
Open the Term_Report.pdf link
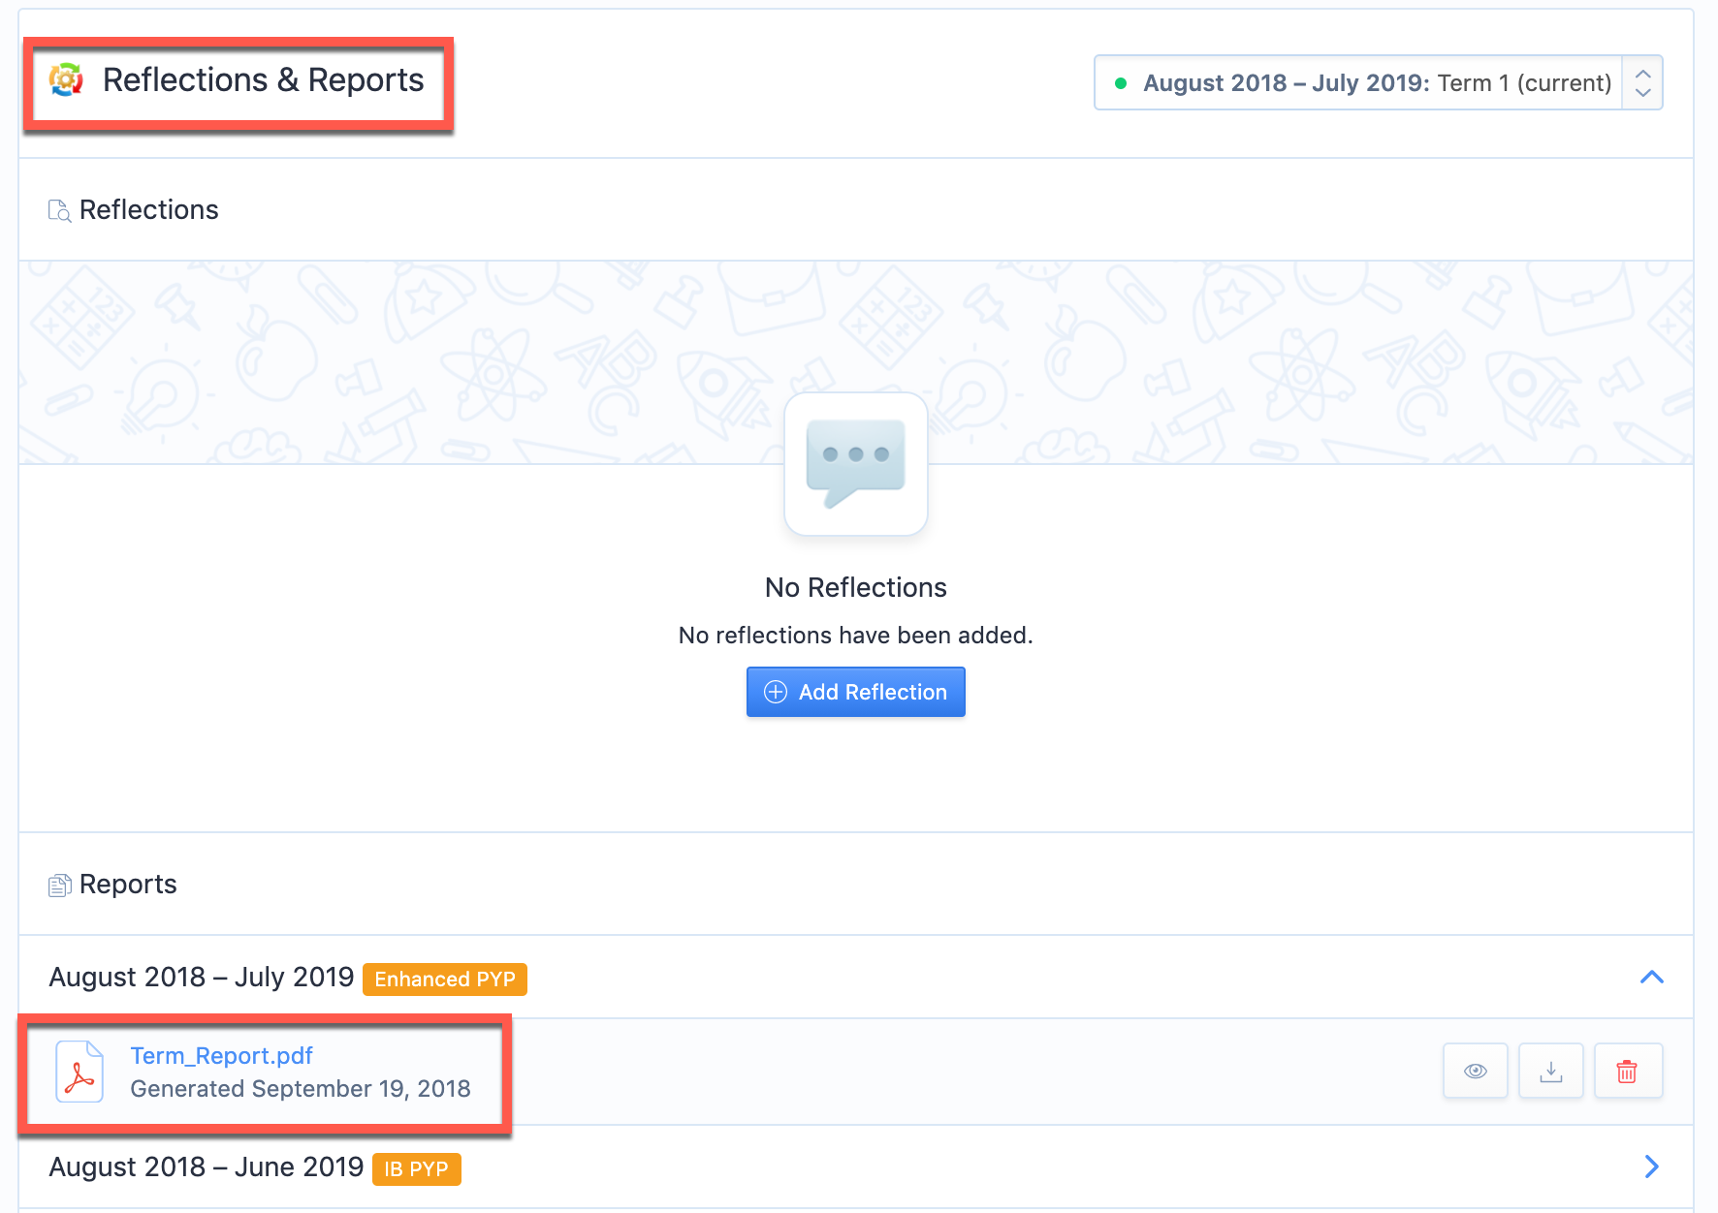click(221, 1055)
